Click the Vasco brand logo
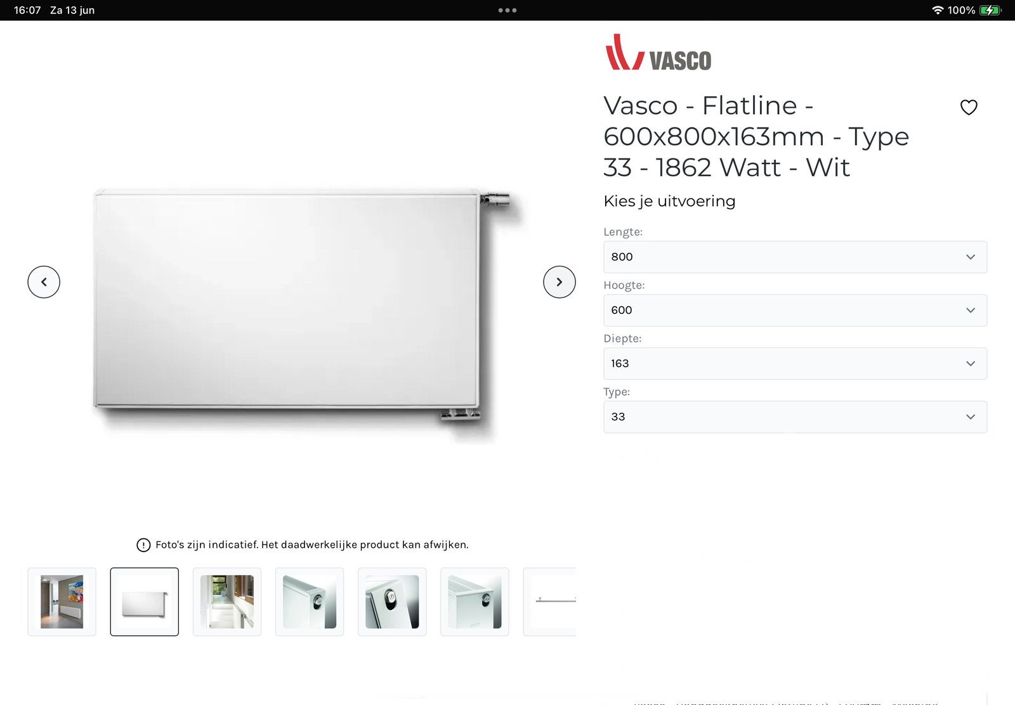This screenshot has height=705, width=1015. [658, 53]
